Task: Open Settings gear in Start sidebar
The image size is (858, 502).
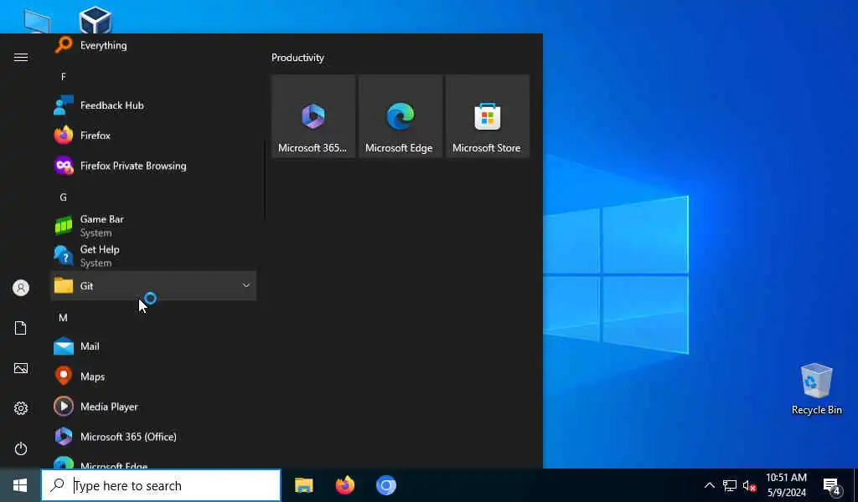Action: tap(21, 408)
